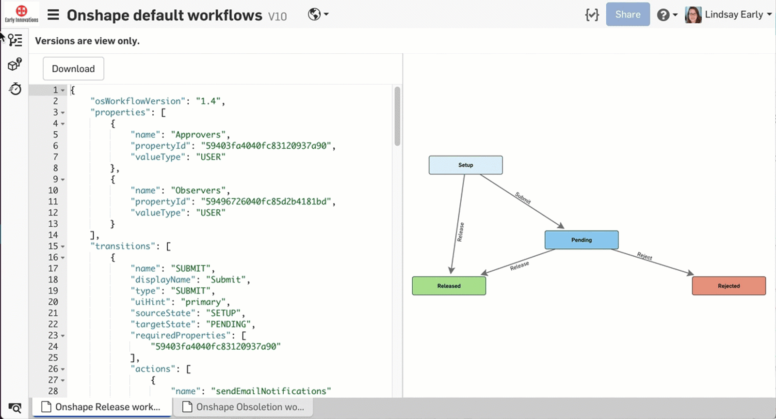Open versions and history graph panel
Screen dimensions: 776x419
tap(15, 40)
